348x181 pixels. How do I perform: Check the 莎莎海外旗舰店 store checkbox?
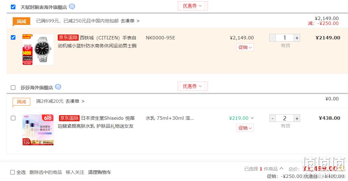[13, 88]
